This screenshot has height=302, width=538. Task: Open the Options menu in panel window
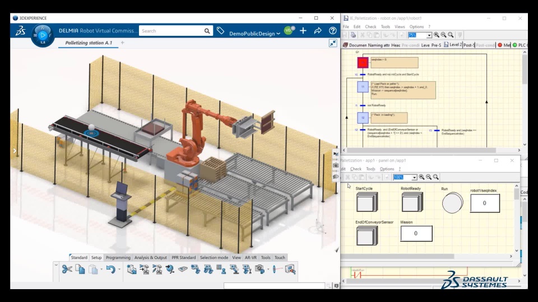pyautogui.click(x=387, y=169)
